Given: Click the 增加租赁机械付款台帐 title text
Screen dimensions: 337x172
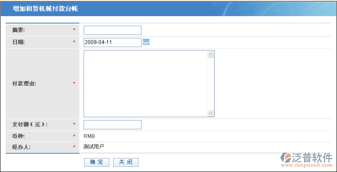Looking at the screenshot, I should click(45, 9).
